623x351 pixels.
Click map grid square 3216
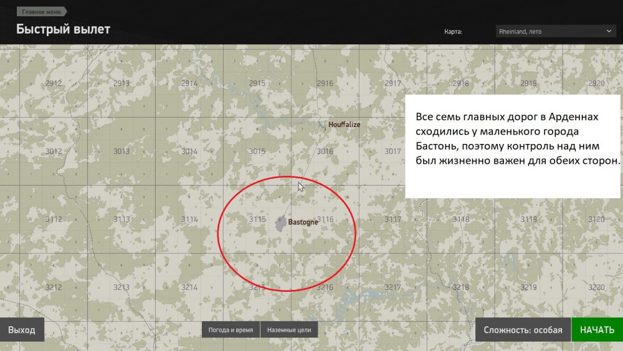325,287
